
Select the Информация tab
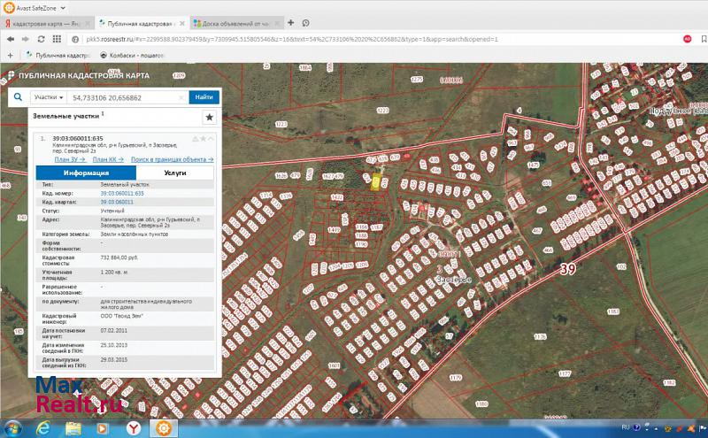click(86, 173)
